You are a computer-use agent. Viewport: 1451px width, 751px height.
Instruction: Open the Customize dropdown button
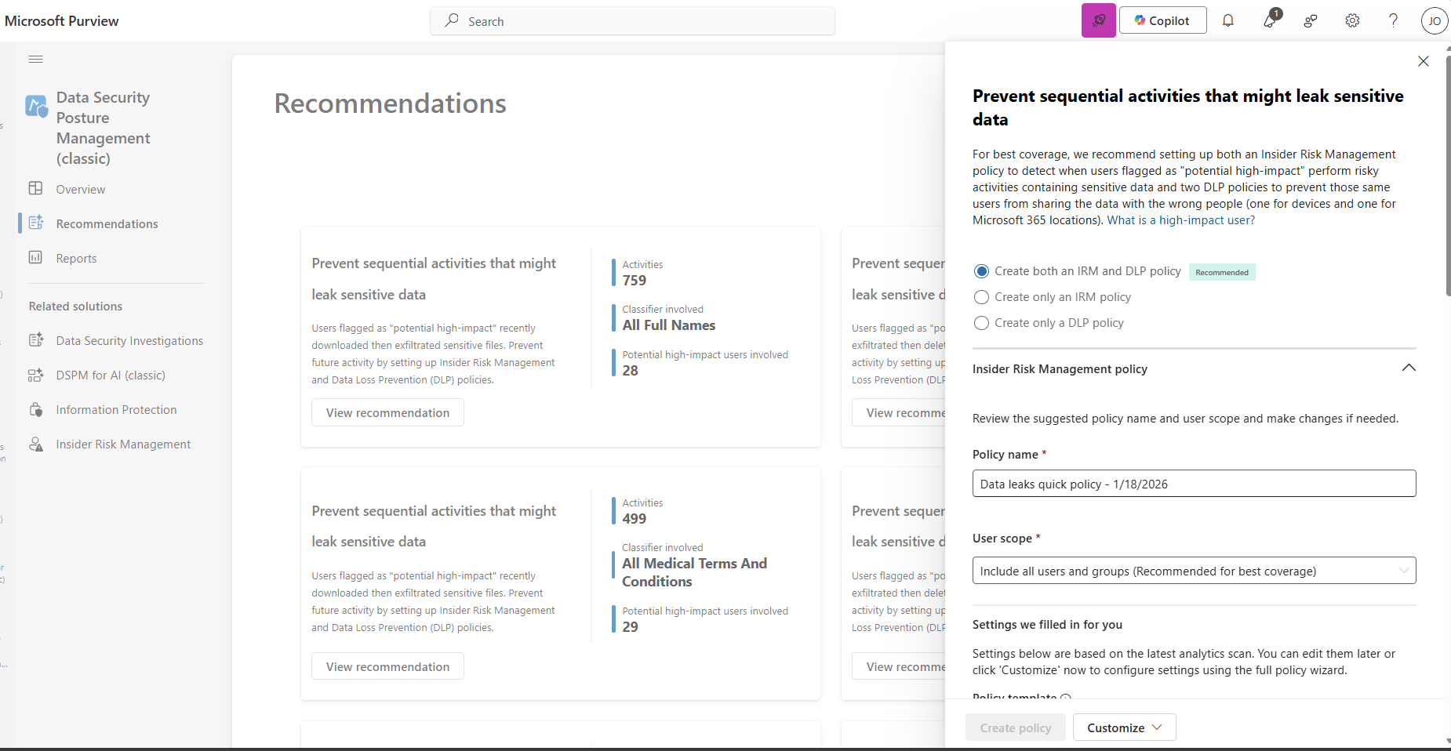(x=1124, y=727)
